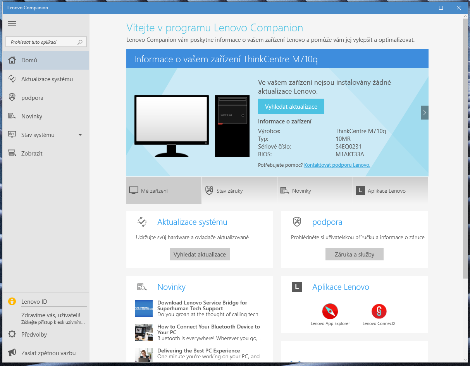The image size is (470, 366).
Task: Switch to the Novinky banner tab
Action: coord(315,190)
